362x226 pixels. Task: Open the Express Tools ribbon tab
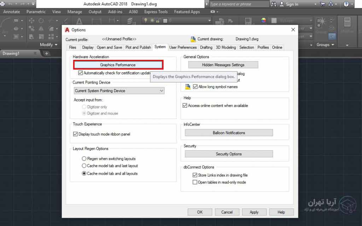pyautogui.click(x=156, y=12)
